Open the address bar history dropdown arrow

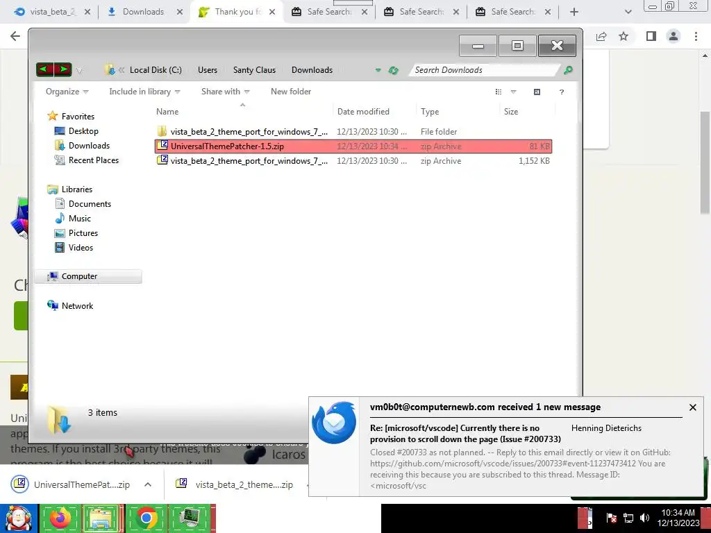378,70
